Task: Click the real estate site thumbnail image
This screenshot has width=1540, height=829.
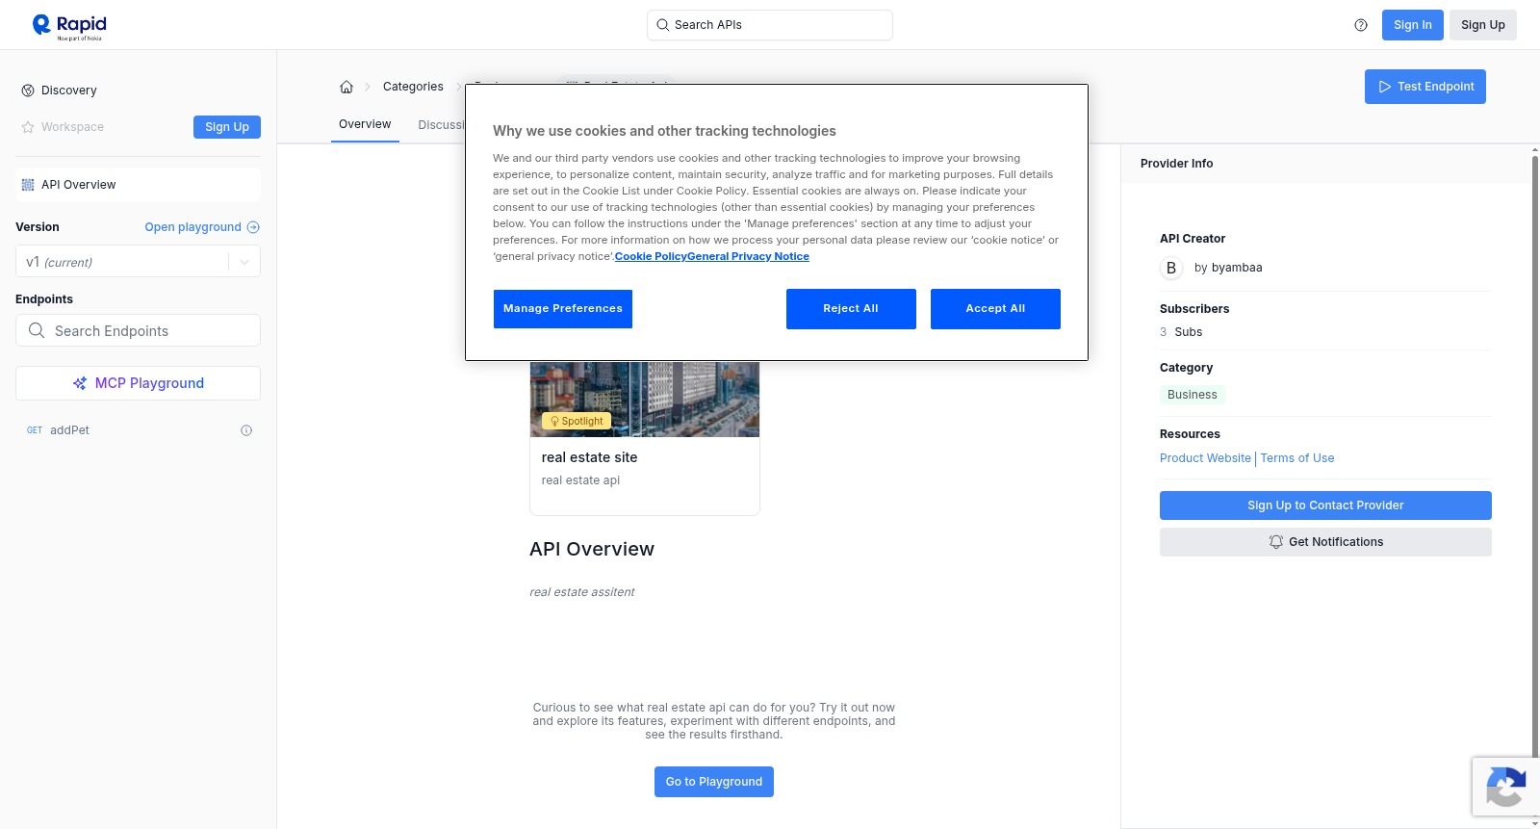Action: 645,400
